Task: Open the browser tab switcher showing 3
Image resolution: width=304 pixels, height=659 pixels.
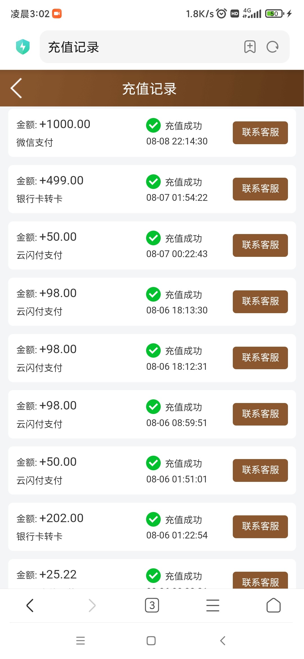Action: (152, 605)
